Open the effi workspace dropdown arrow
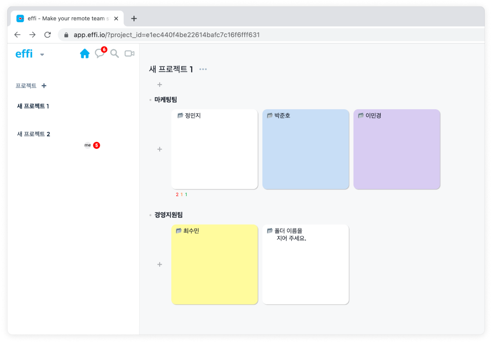492x343 pixels. (x=42, y=55)
